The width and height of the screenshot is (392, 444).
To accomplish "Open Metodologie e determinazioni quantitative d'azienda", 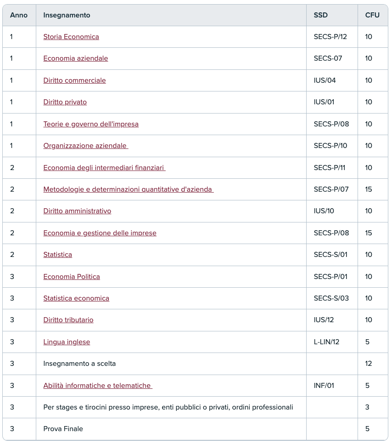I will (128, 189).
